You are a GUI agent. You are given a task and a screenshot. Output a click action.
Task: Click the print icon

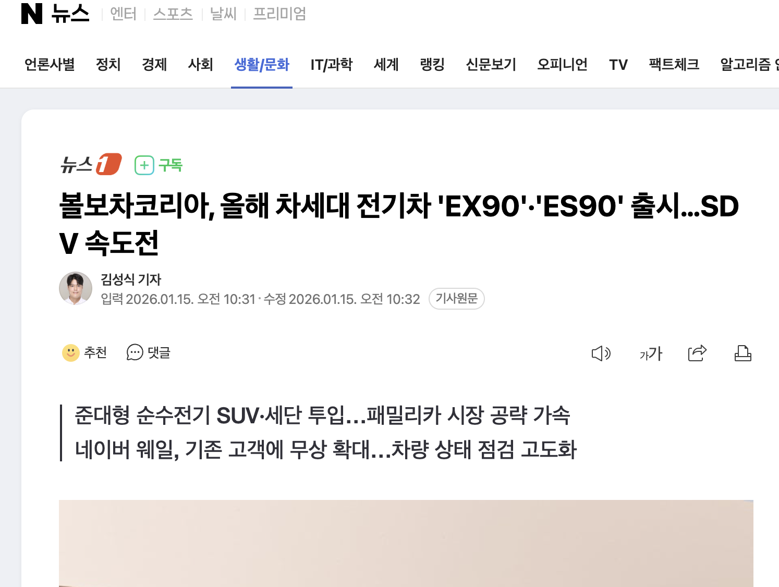(x=743, y=353)
